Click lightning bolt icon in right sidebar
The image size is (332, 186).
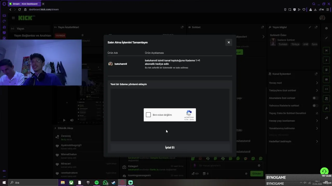pyautogui.click(x=327, y=60)
